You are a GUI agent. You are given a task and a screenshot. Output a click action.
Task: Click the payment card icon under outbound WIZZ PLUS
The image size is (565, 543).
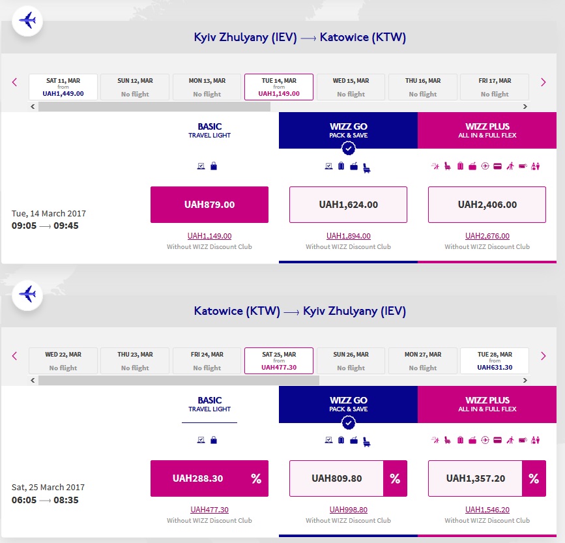(x=497, y=166)
